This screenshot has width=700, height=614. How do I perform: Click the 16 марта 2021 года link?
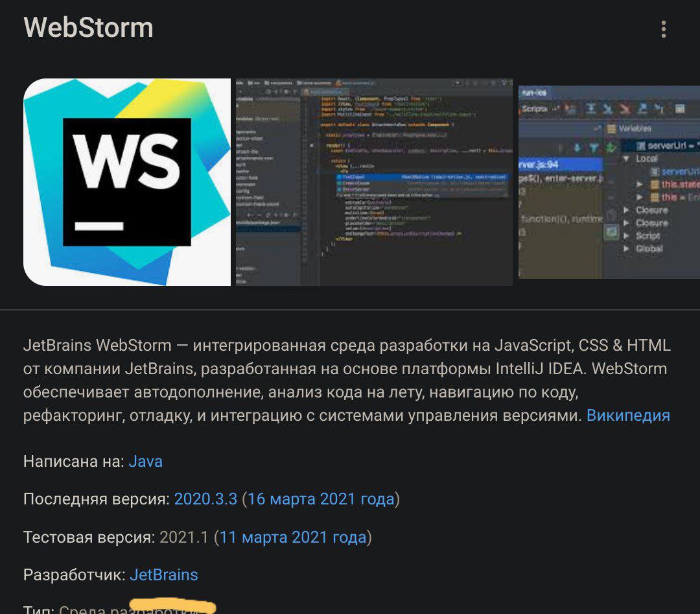coord(321,499)
